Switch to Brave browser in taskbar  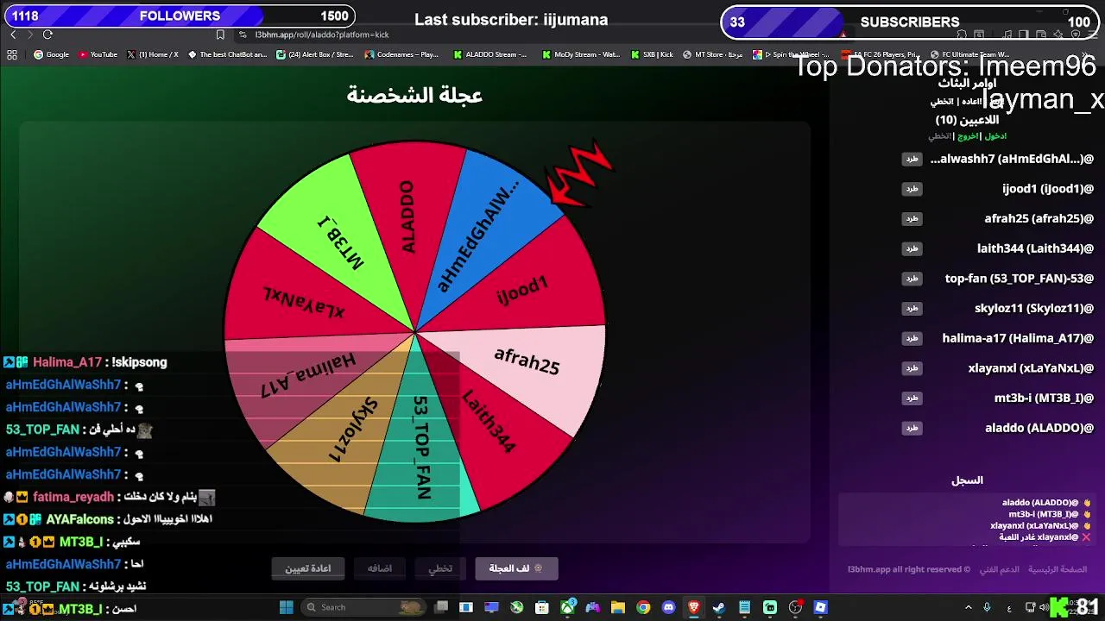694,607
